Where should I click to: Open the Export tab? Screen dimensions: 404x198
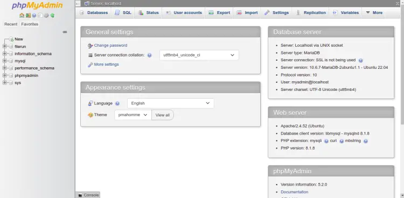point(219,12)
